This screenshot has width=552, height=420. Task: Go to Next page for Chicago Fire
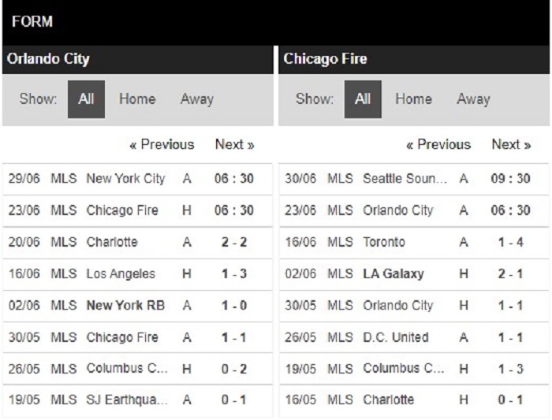511,144
